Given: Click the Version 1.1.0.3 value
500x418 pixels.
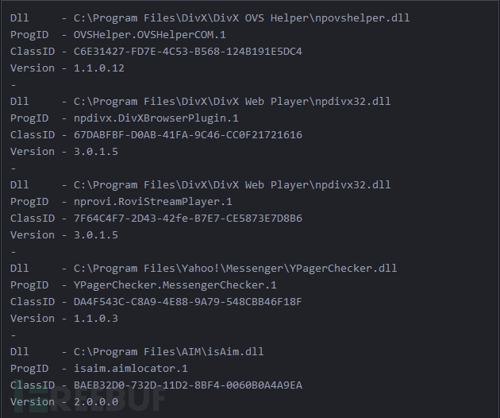Looking at the screenshot, I should (x=96, y=318).
